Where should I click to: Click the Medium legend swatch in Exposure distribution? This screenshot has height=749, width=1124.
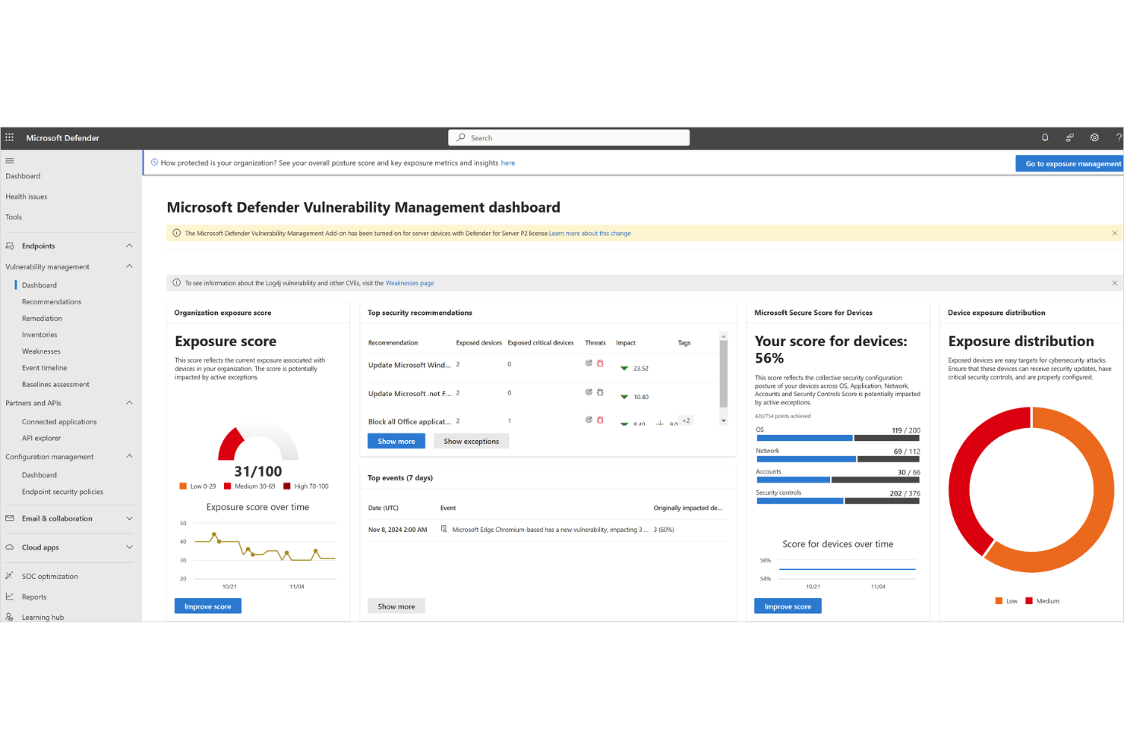pos(1029,601)
